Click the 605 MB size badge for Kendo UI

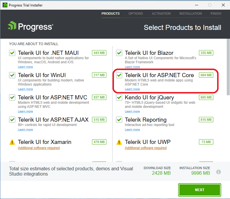pos(206,97)
